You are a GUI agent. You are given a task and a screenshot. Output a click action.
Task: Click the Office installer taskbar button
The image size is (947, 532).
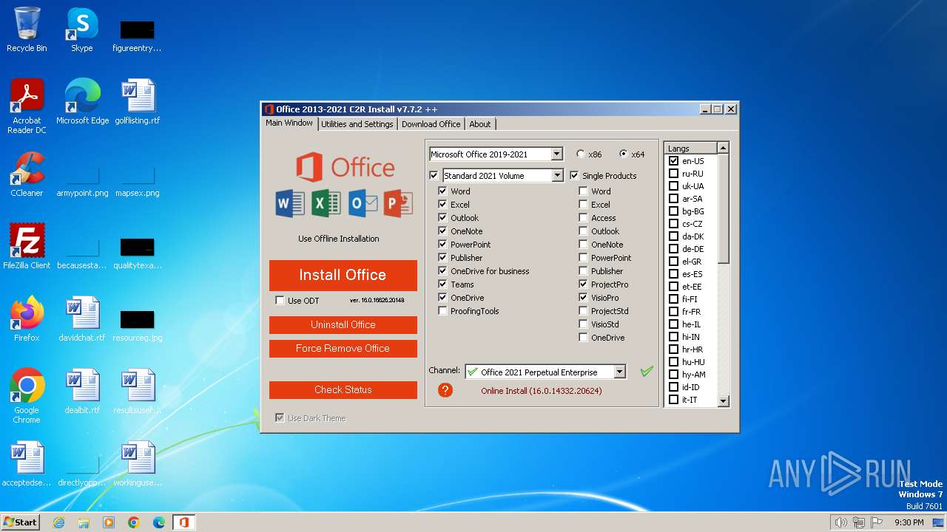183,522
